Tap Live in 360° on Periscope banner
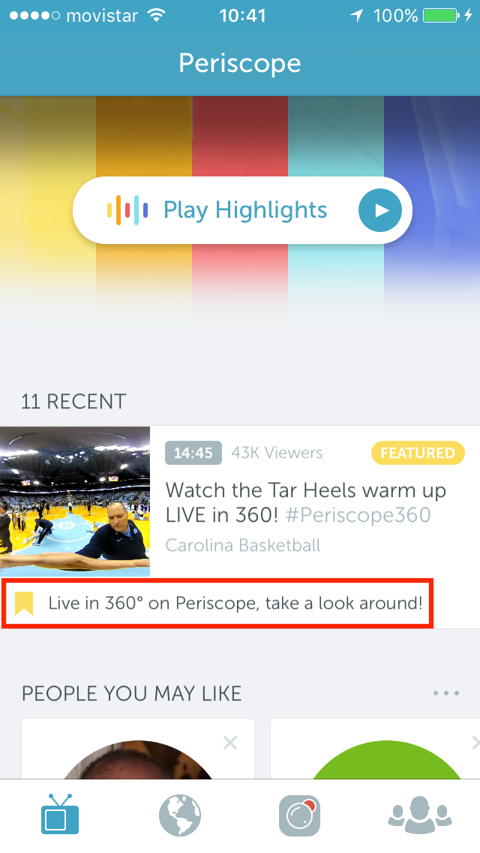The width and height of the screenshot is (480, 853). click(x=217, y=603)
